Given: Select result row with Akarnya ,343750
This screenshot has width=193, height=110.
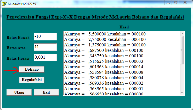Looking at the screenshot, I should [122, 56].
